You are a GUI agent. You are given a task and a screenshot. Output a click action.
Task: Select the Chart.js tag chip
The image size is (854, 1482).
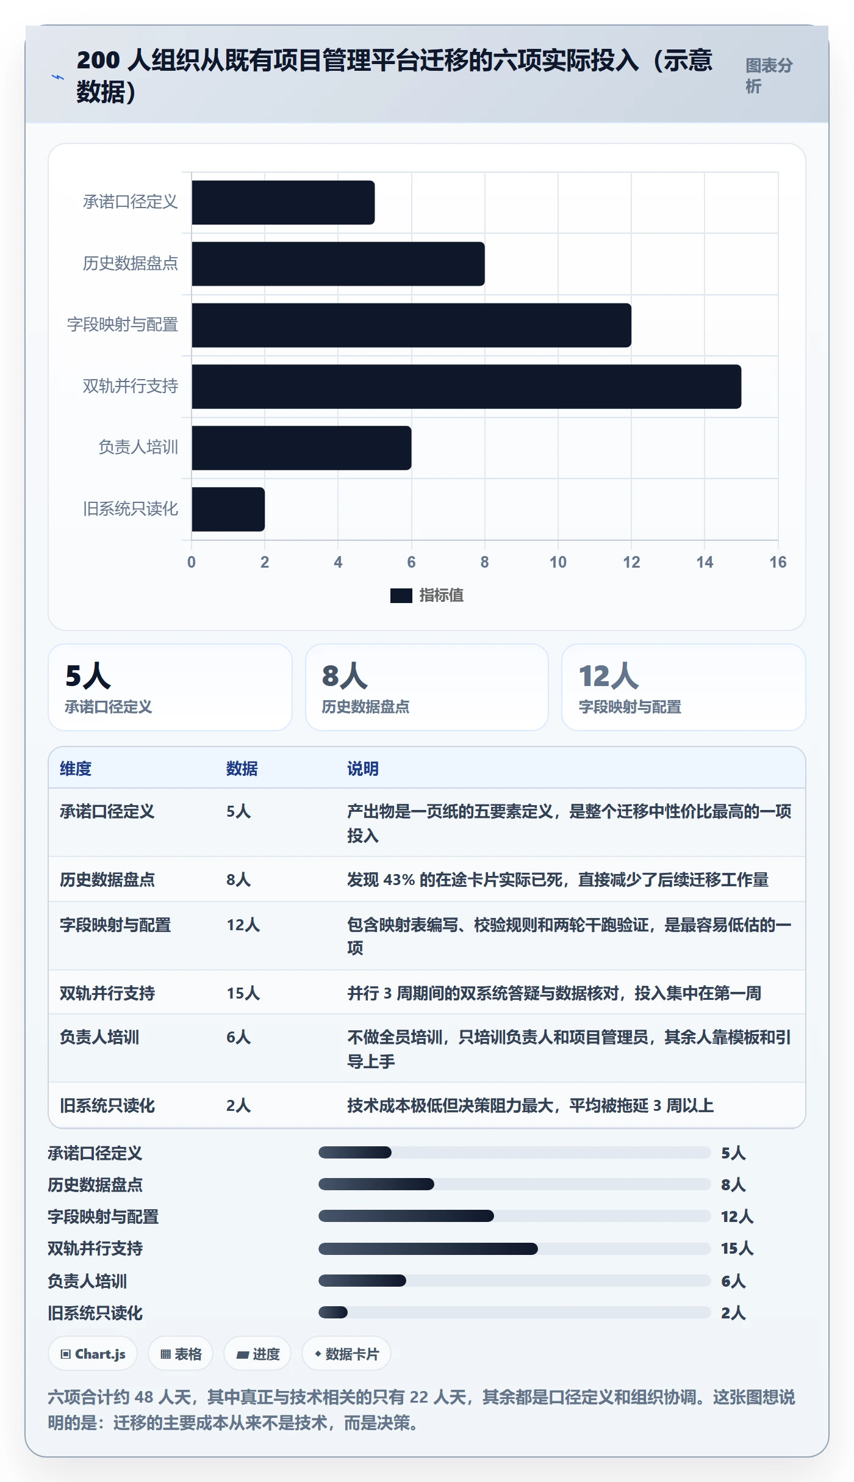[93, 1354]
